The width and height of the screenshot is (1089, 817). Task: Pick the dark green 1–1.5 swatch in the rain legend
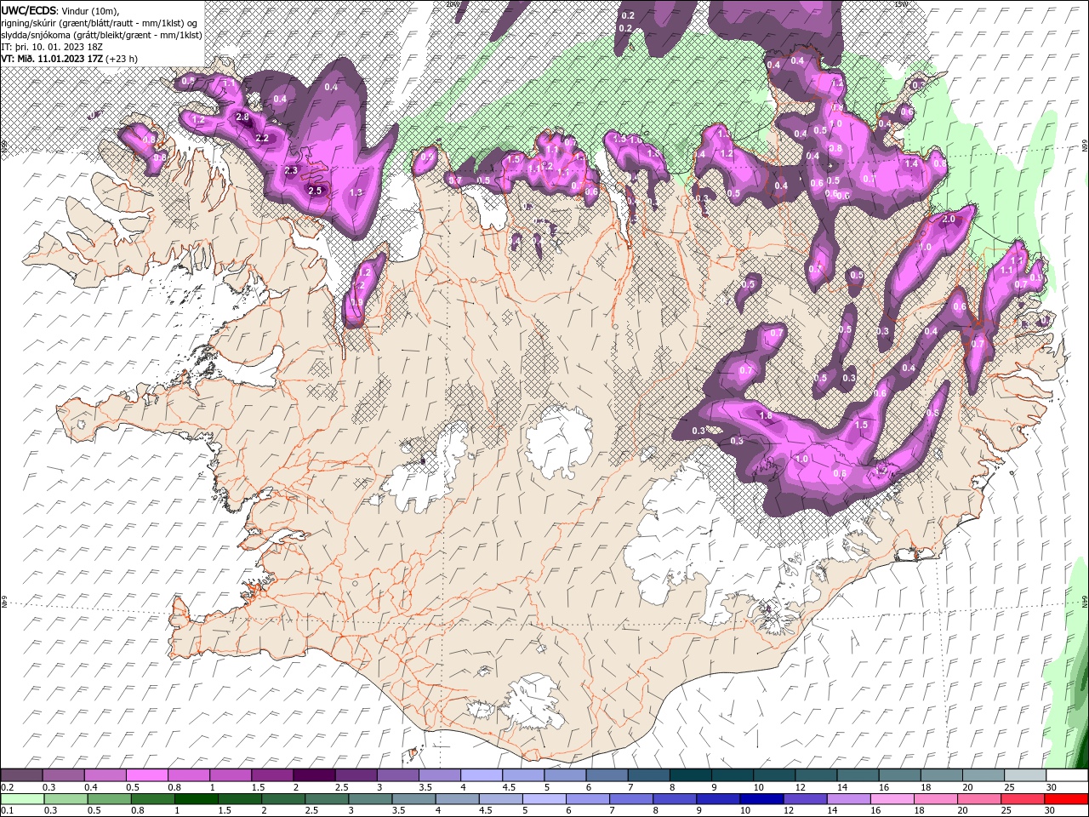(197, 799)
